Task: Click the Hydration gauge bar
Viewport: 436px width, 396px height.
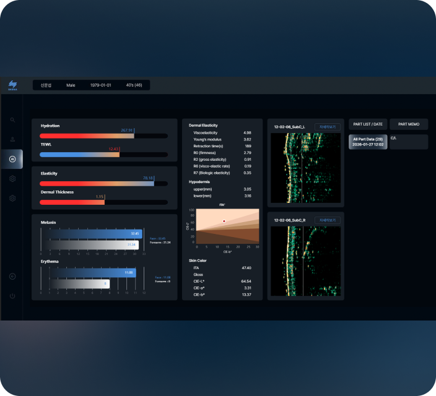Action: pos(104,136)
